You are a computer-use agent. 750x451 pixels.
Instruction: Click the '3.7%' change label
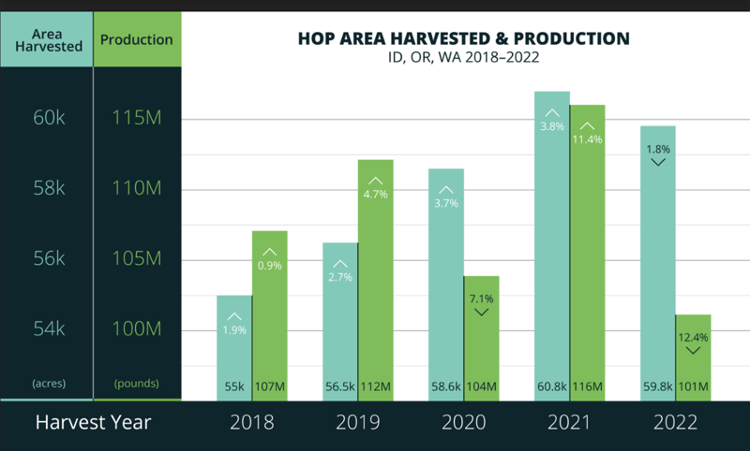(446, 203)
